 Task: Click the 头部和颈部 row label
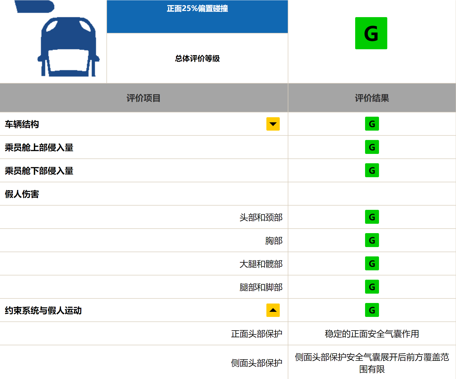click(261, 217)
